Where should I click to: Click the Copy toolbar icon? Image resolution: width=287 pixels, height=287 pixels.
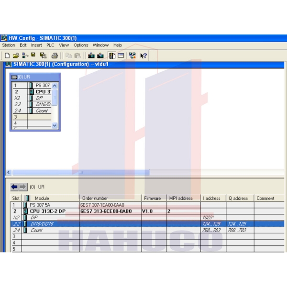(x=68, y=55)
